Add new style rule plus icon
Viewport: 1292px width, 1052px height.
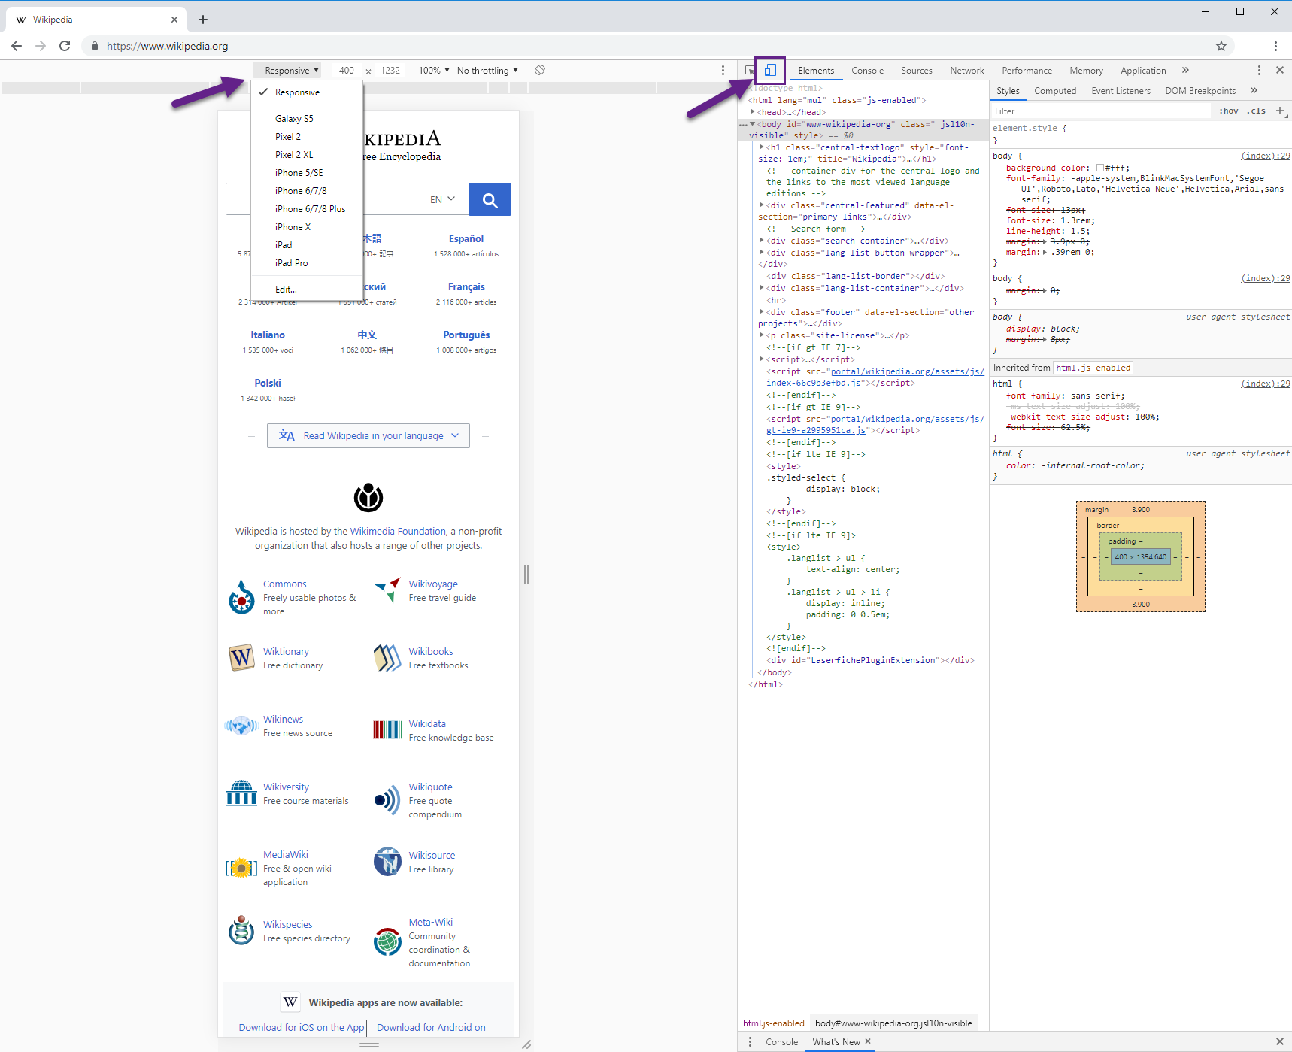pyautogui.click(x=1280, y=111)
